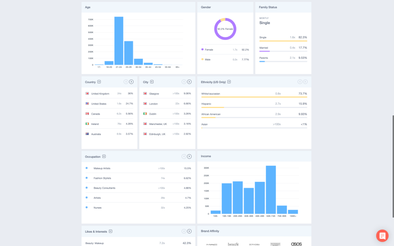Click the gender donut chart
Viewport: 394px width, 246px height.
[x=225, y=29]
